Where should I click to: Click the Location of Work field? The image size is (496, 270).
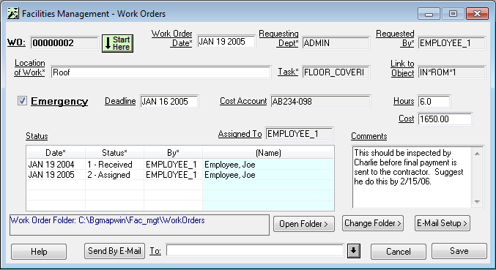coord(160,72)
